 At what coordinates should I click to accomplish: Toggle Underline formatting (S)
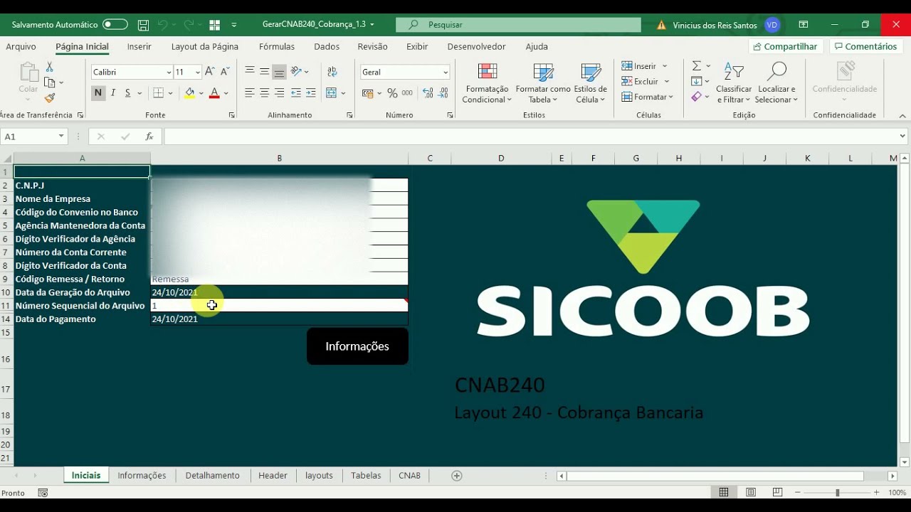(127, 93)
